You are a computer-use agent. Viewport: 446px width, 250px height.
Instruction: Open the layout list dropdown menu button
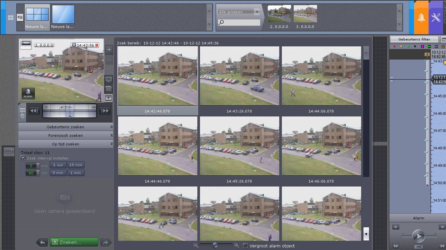20,18
